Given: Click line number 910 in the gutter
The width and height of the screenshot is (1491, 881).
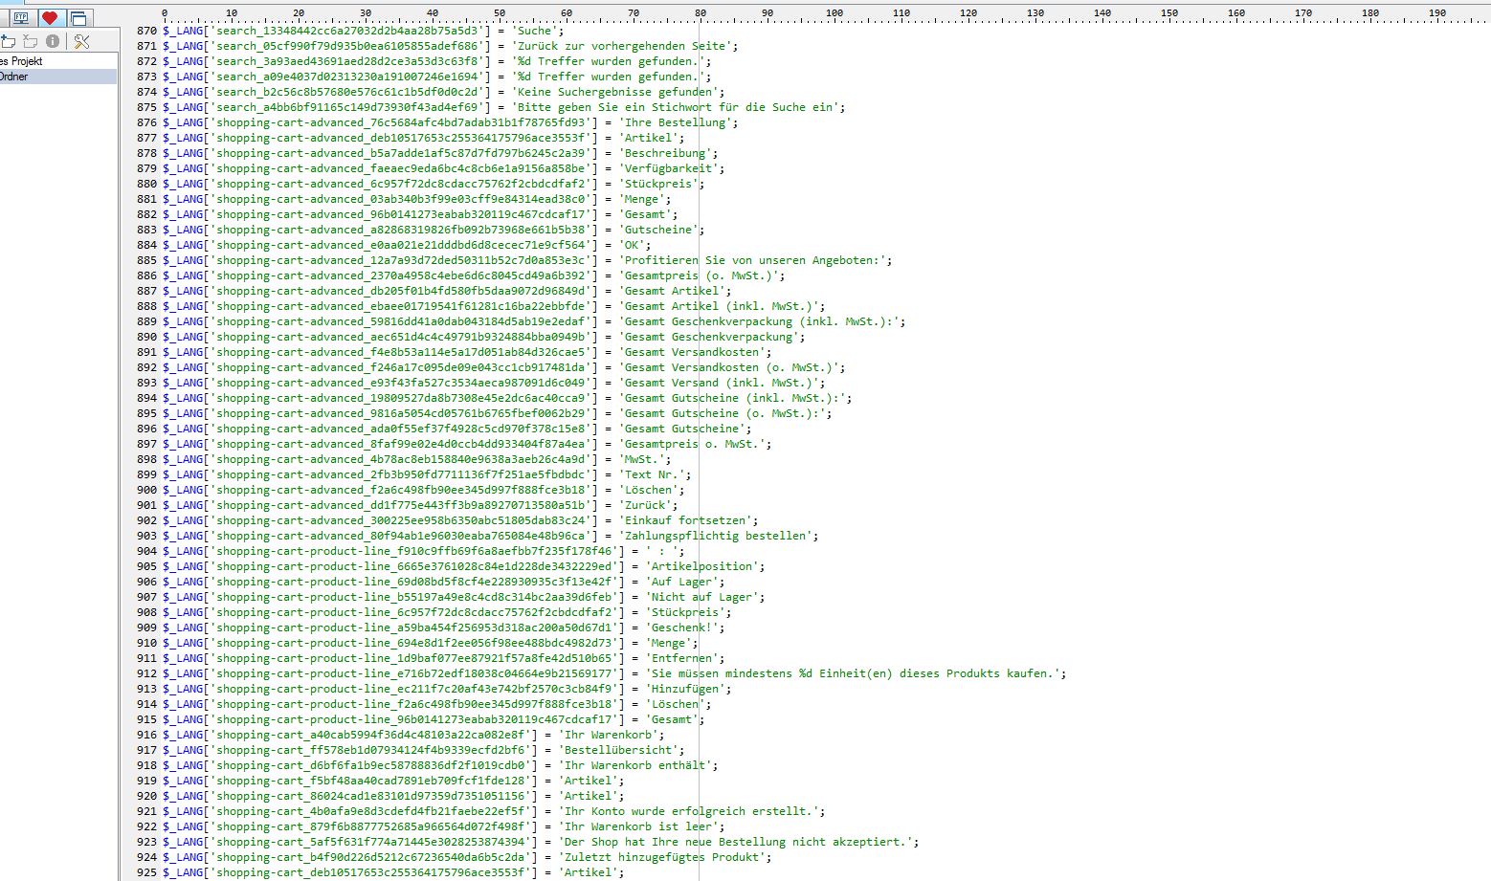Looking at the screenshot, I should click(146, 643).
